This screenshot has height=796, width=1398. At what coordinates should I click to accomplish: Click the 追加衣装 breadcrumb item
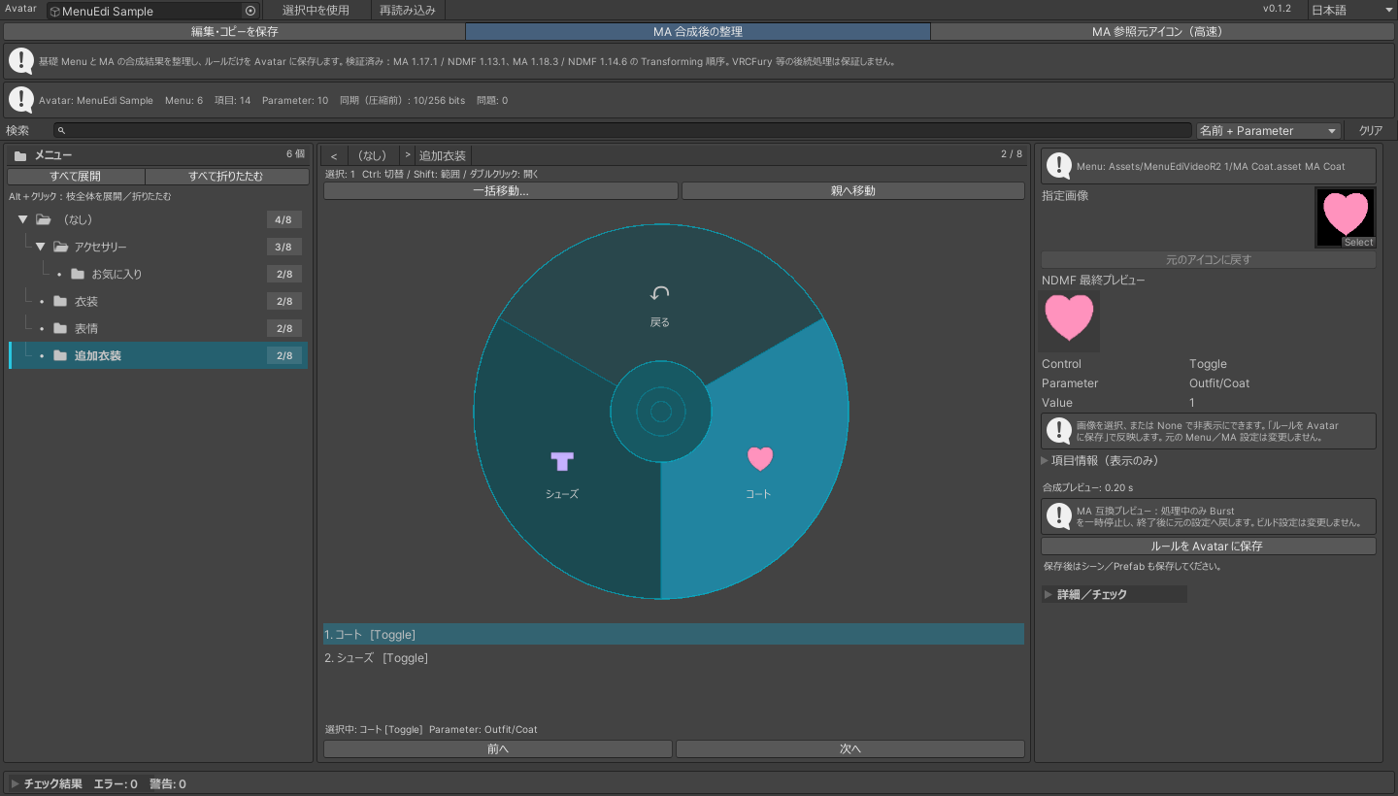(x=443, y=155)
